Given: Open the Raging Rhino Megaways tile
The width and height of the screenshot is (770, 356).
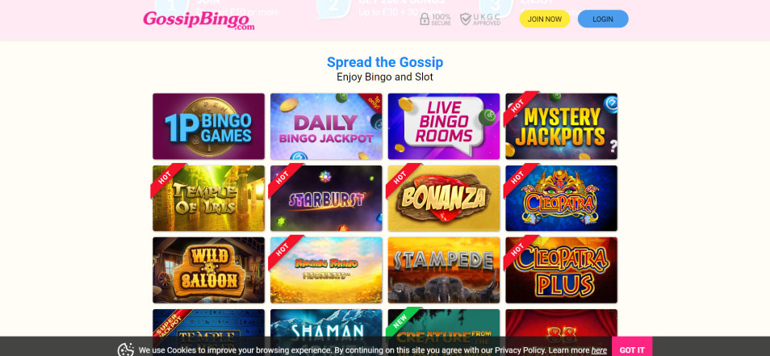Looking at the screenshot, I should pos(326,270).
